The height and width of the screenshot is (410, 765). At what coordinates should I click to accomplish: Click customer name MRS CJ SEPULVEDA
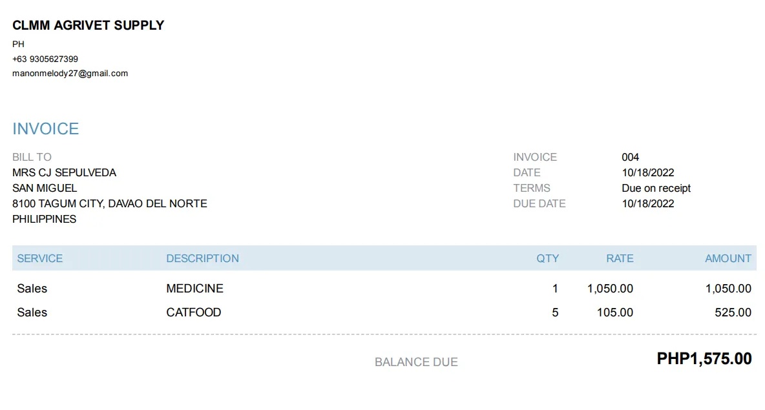[x=64, y=172]
